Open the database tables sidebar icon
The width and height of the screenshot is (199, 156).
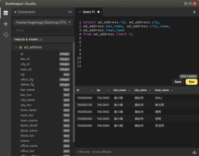pyautogui.click(x=6, y=13)
